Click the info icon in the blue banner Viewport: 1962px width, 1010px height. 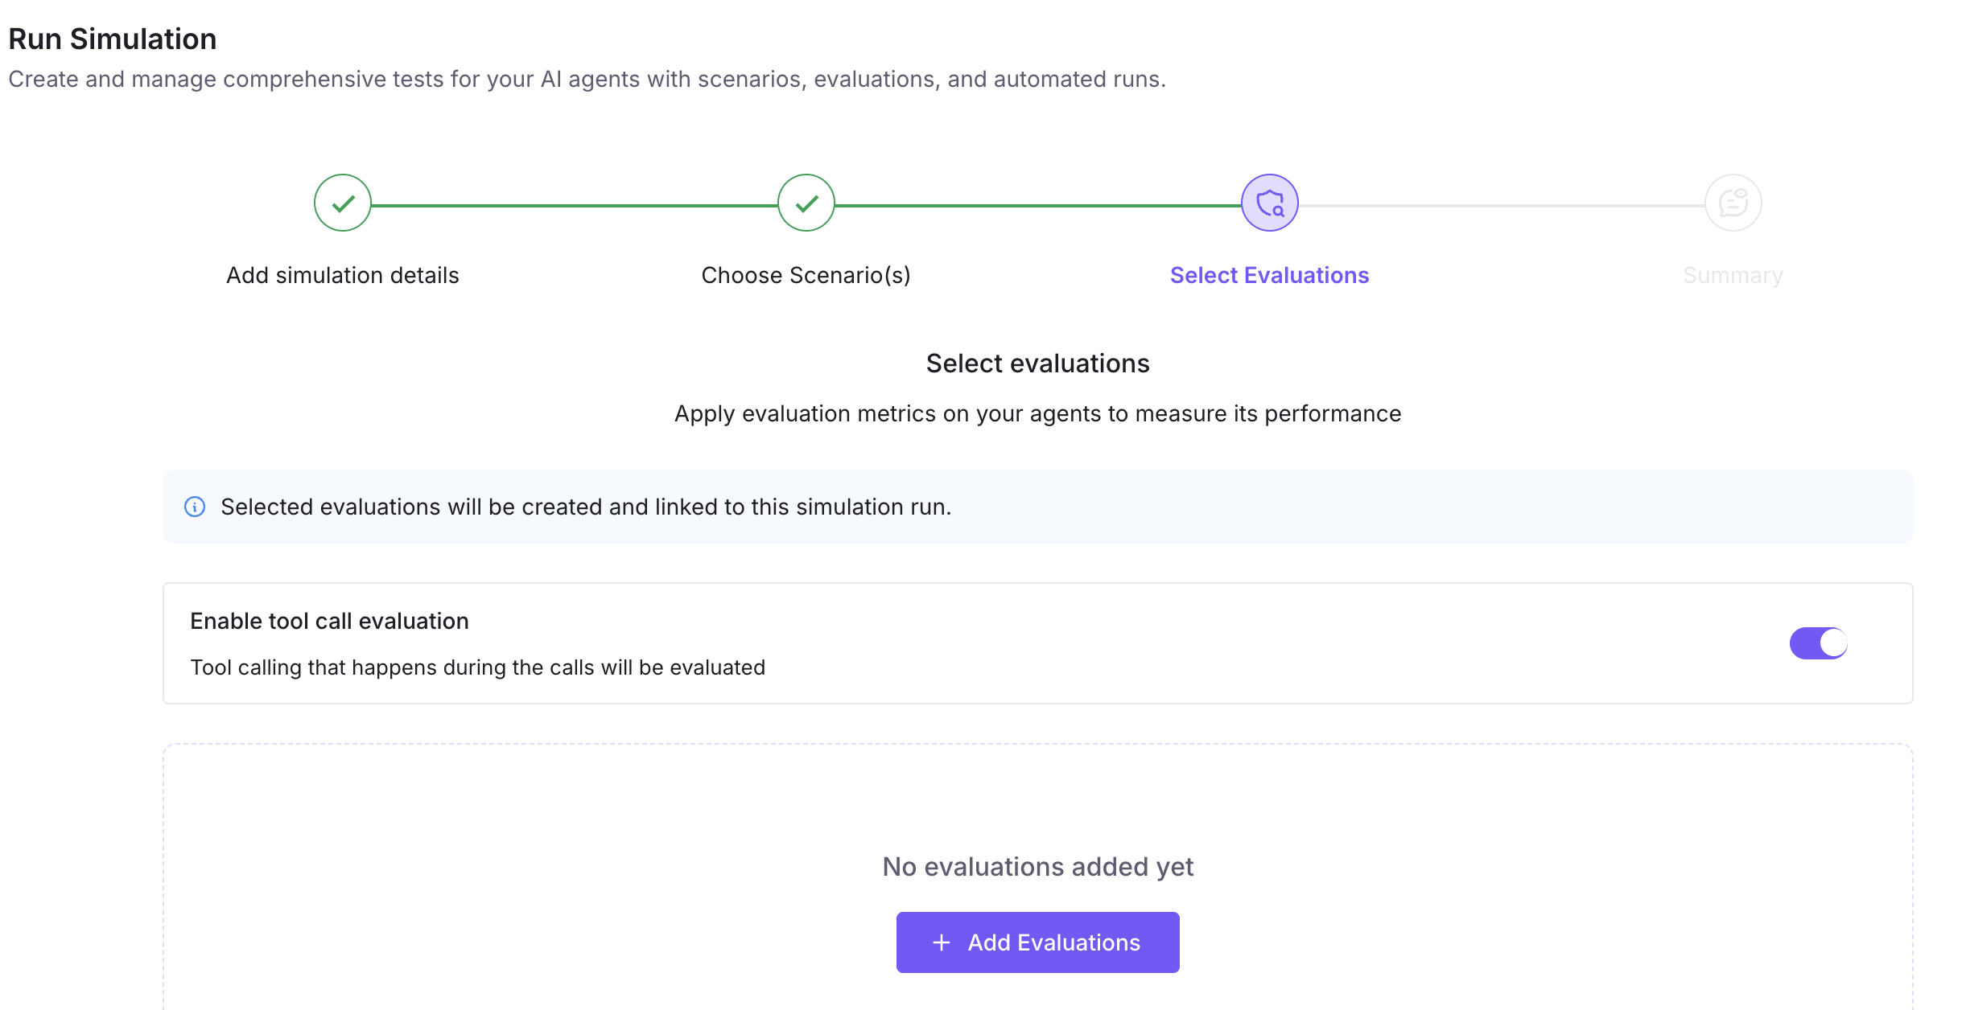(x=195, y=507)
